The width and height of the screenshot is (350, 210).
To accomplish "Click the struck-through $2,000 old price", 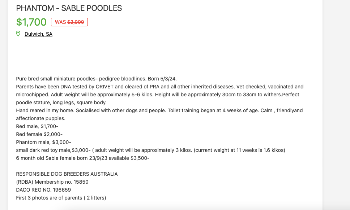I will 76,22.
